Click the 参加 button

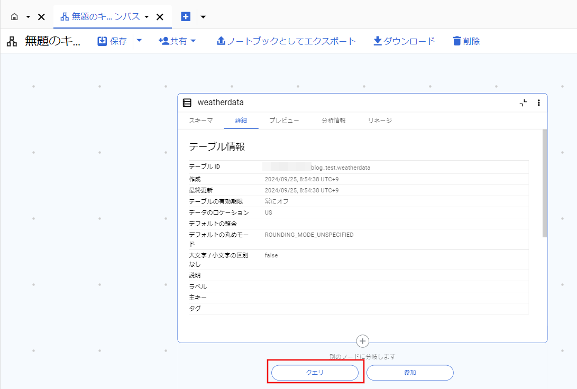(409, 373)
